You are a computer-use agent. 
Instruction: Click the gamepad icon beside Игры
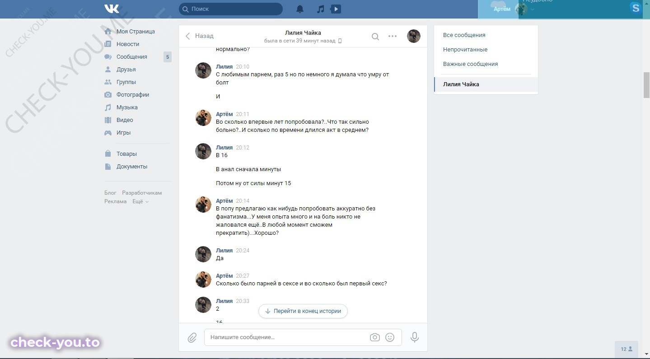pyautogui.click(x=108, y=133)
